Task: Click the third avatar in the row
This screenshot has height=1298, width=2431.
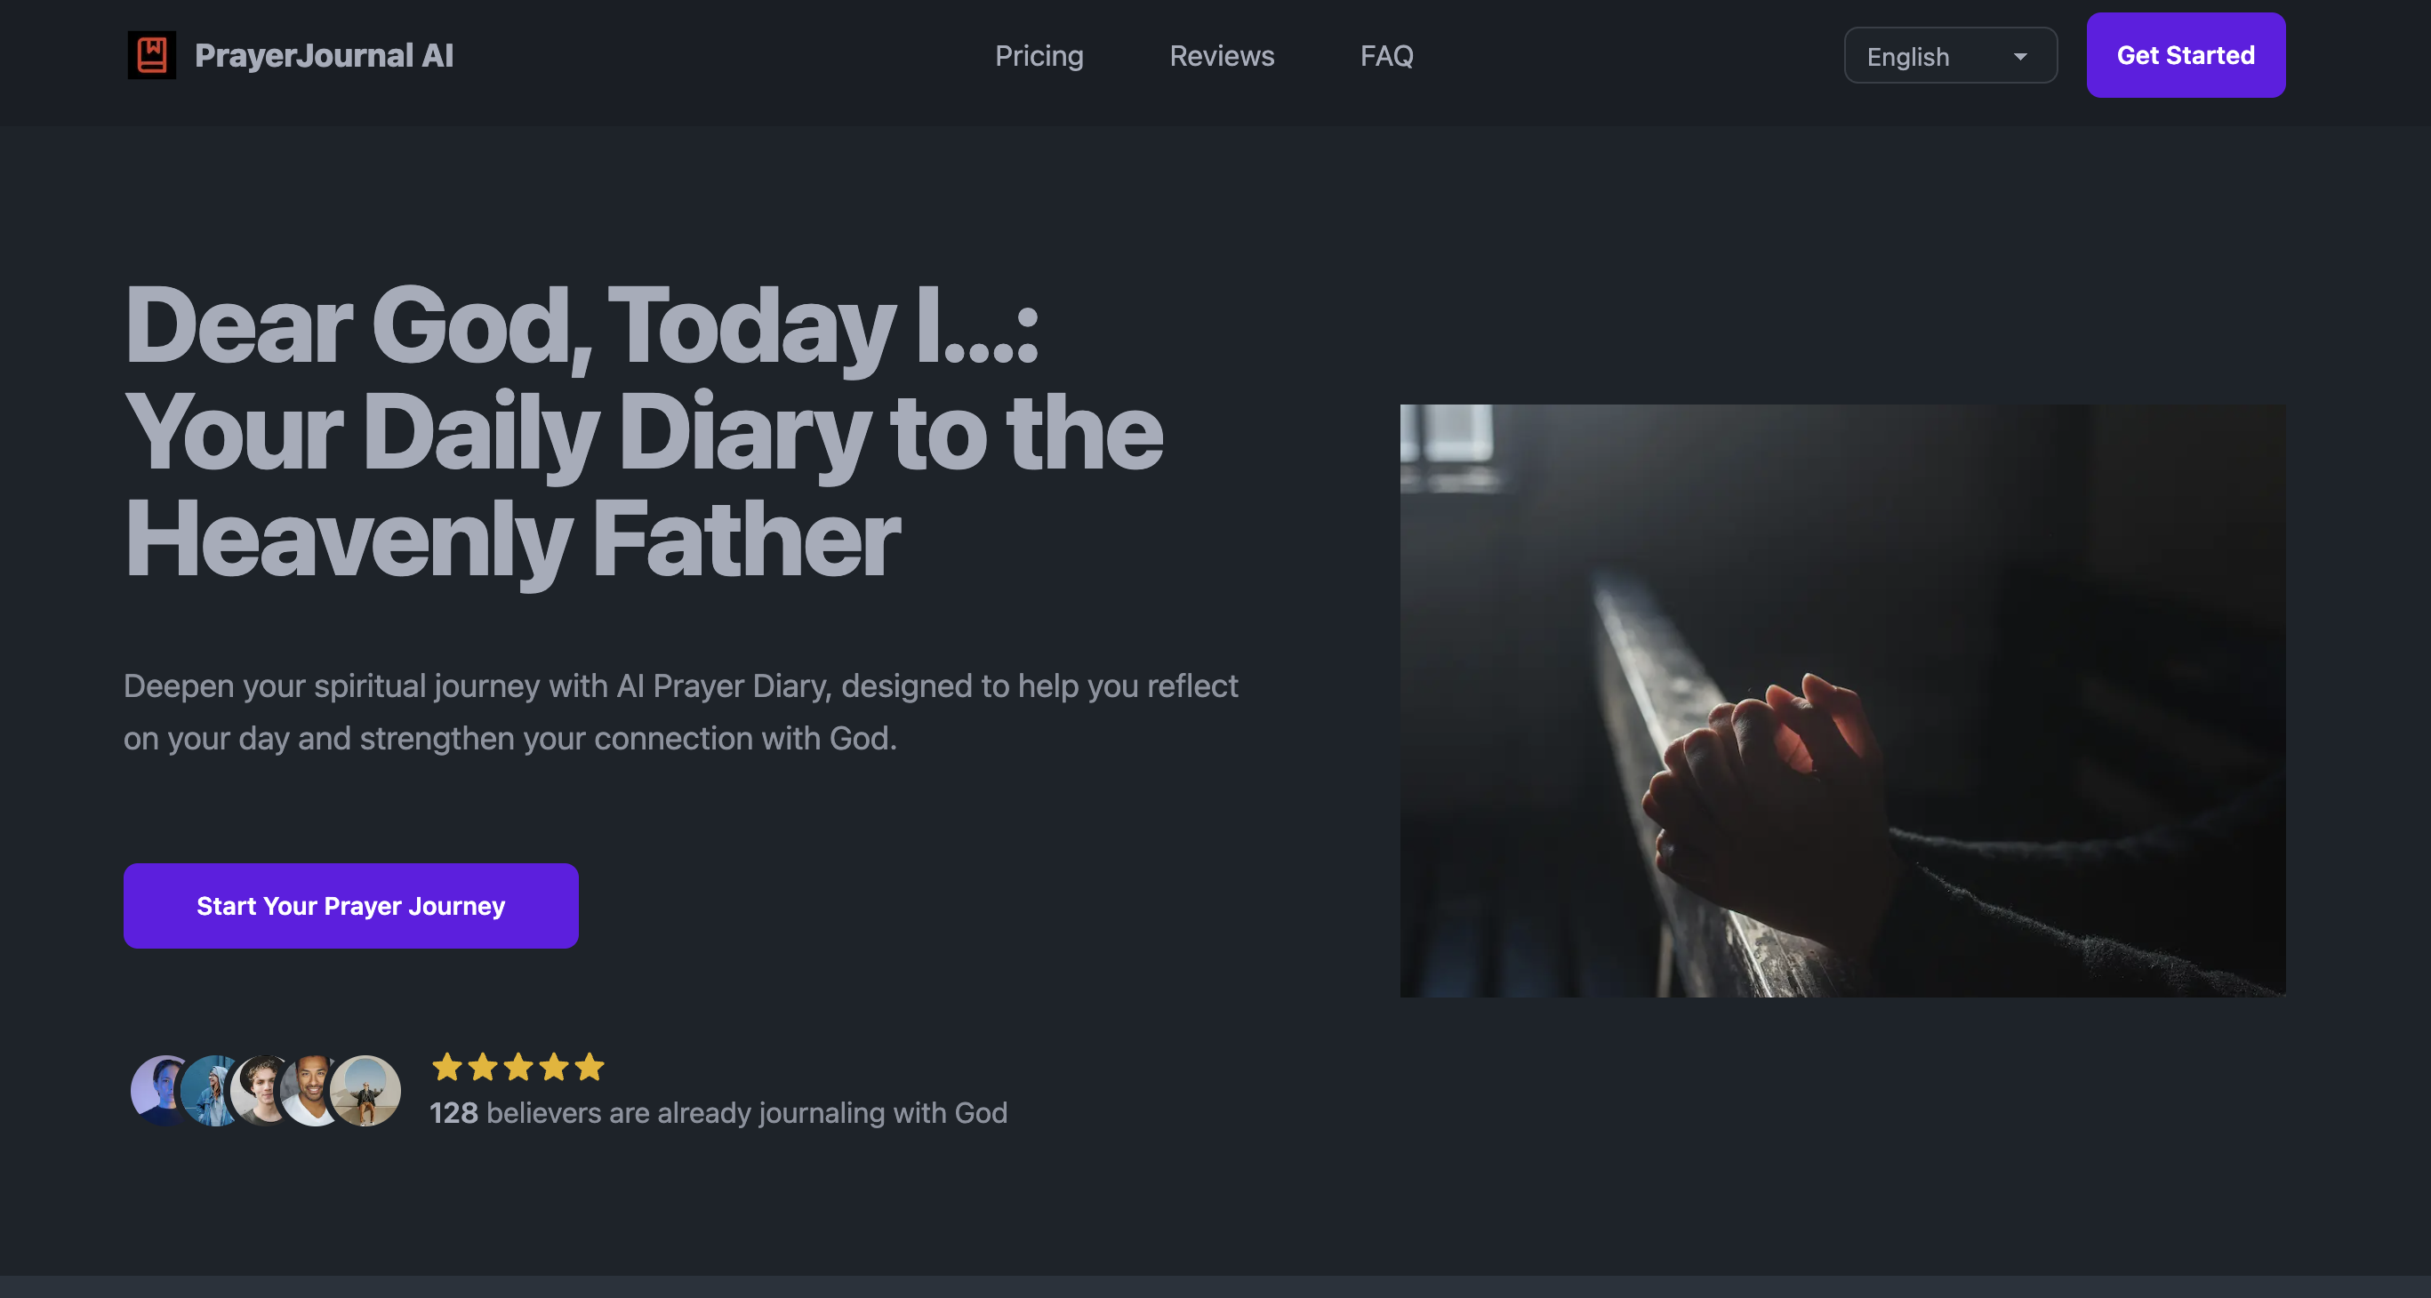Action: click(x=257, y=1090)
